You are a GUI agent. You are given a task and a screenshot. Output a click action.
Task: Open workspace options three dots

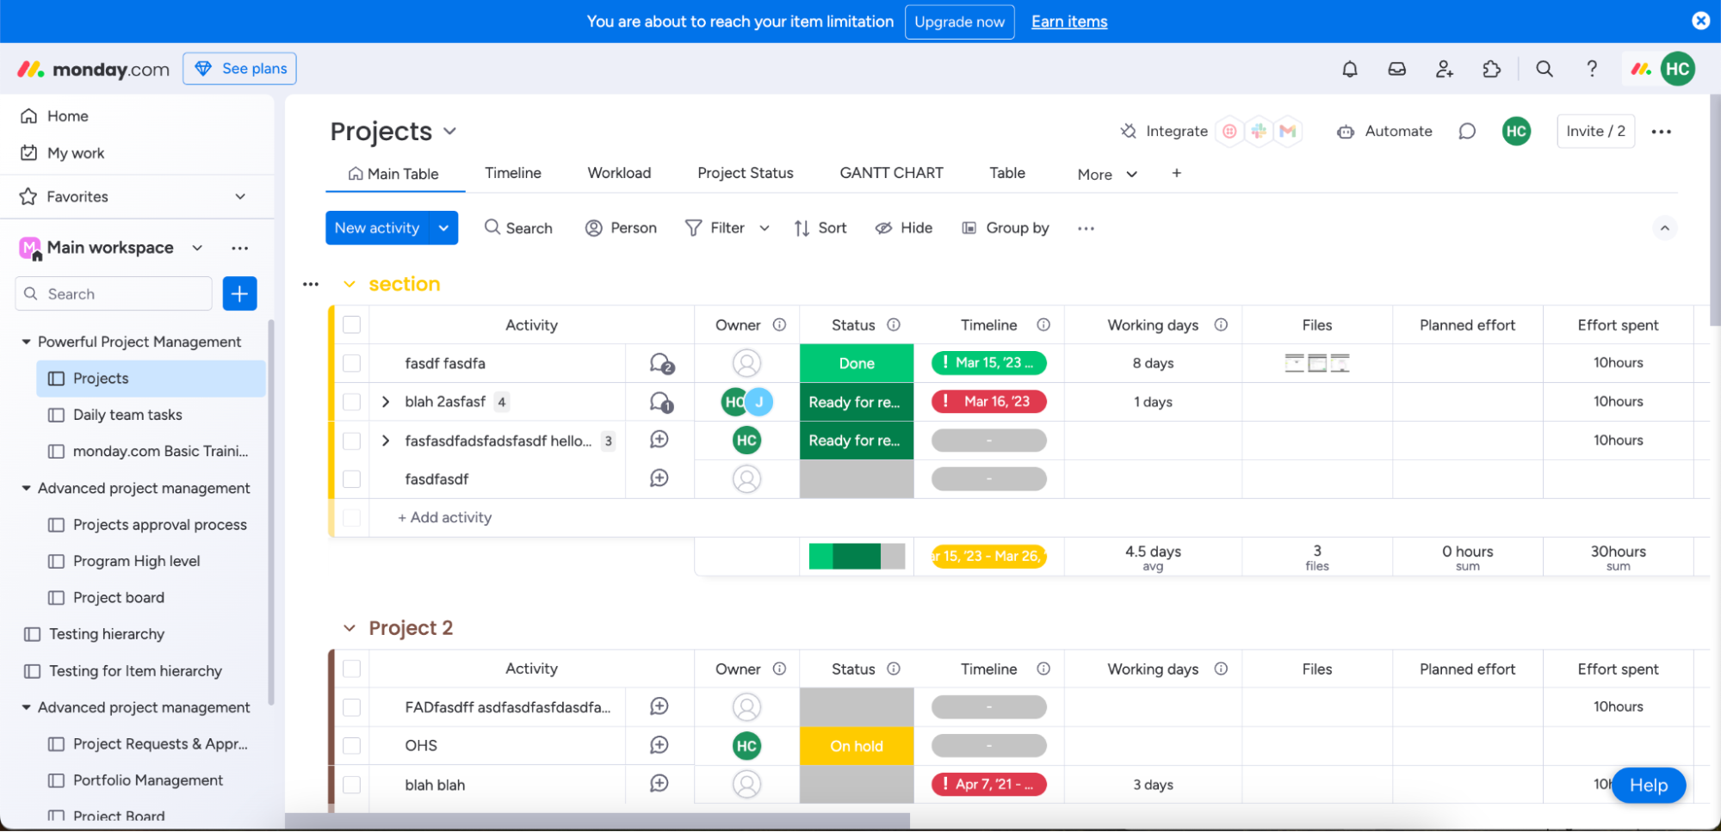click(239, 248)
